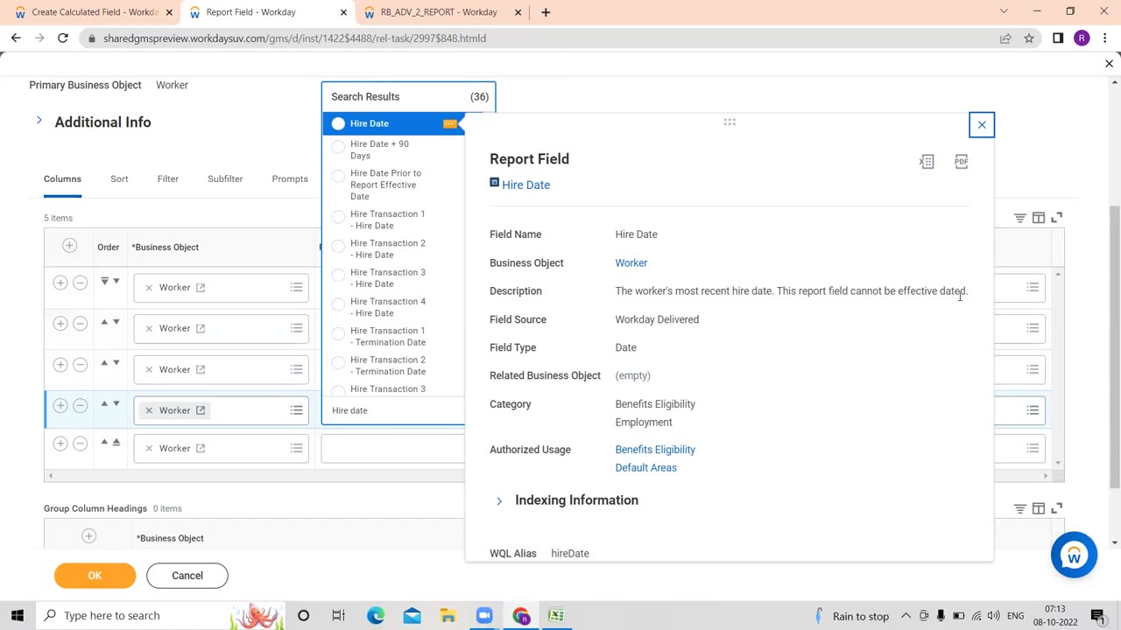The image size is (1121, 630).
Task: Click the Cancel button
Action: tap(187, 575)
